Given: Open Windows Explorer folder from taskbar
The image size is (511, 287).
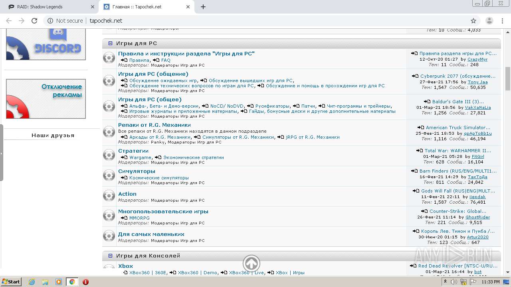Looking at the screenshot, I should click(45, 282).
